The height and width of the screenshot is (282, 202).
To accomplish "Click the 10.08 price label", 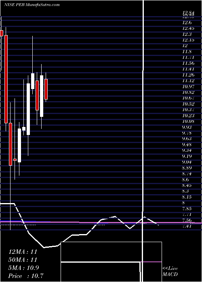I will [188, 121].
